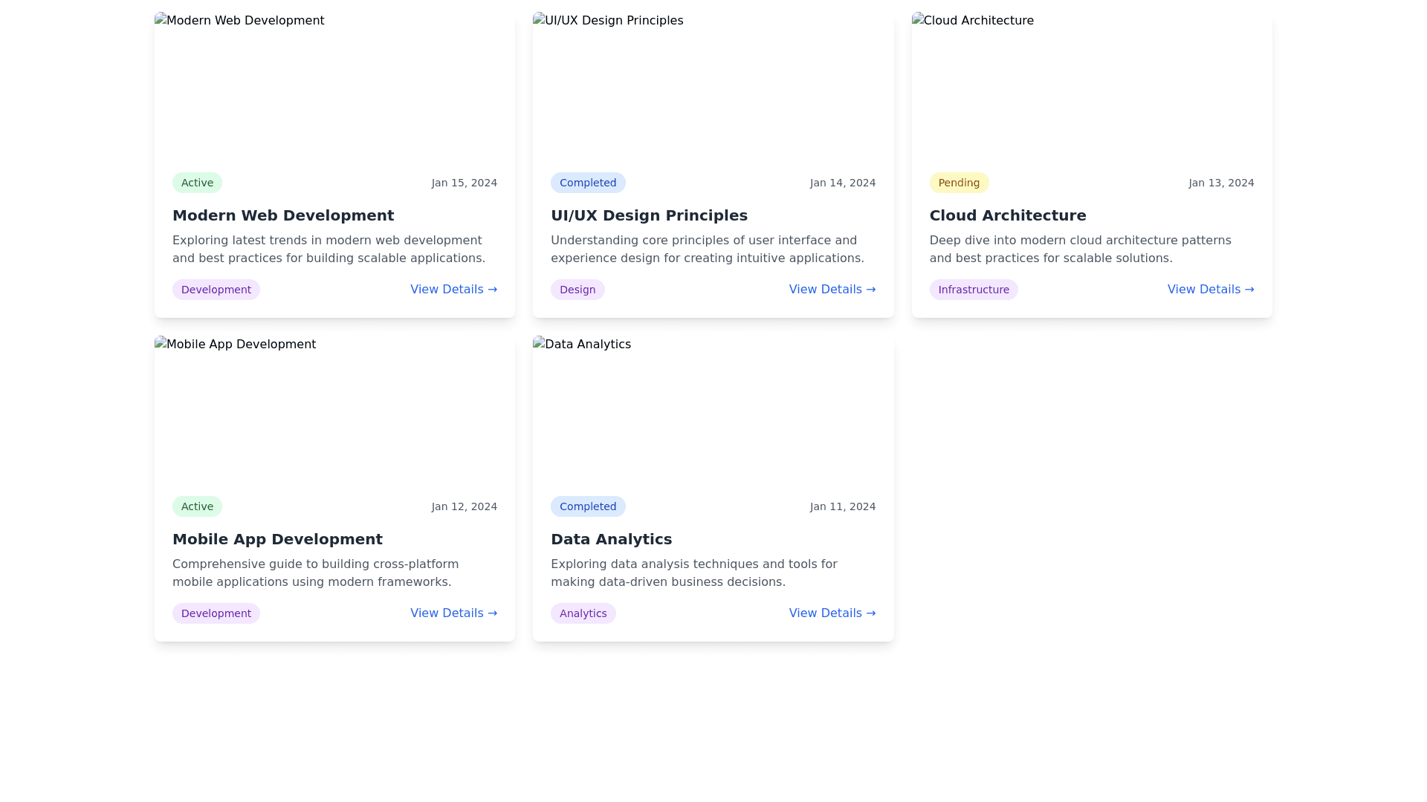This screenshot has height=802, width=1427.
Task: Click the Active badge on Modern Web Development
Action: tap(197, 183)
